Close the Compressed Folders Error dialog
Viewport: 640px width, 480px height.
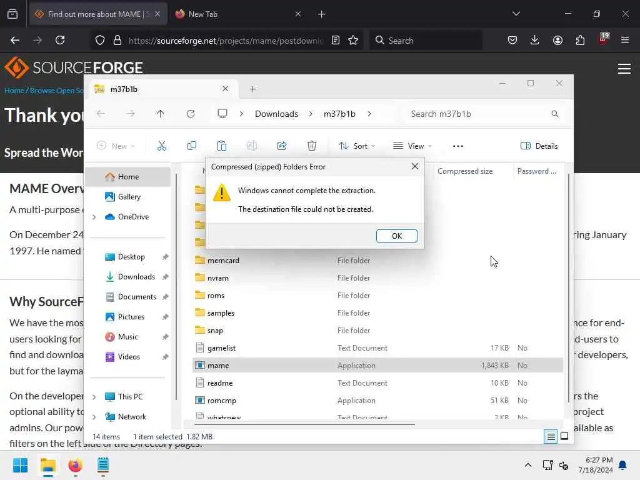[x=415, y=166]
